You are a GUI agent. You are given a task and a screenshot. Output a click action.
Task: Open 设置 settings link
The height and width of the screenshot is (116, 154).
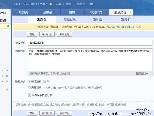point(58,4)
